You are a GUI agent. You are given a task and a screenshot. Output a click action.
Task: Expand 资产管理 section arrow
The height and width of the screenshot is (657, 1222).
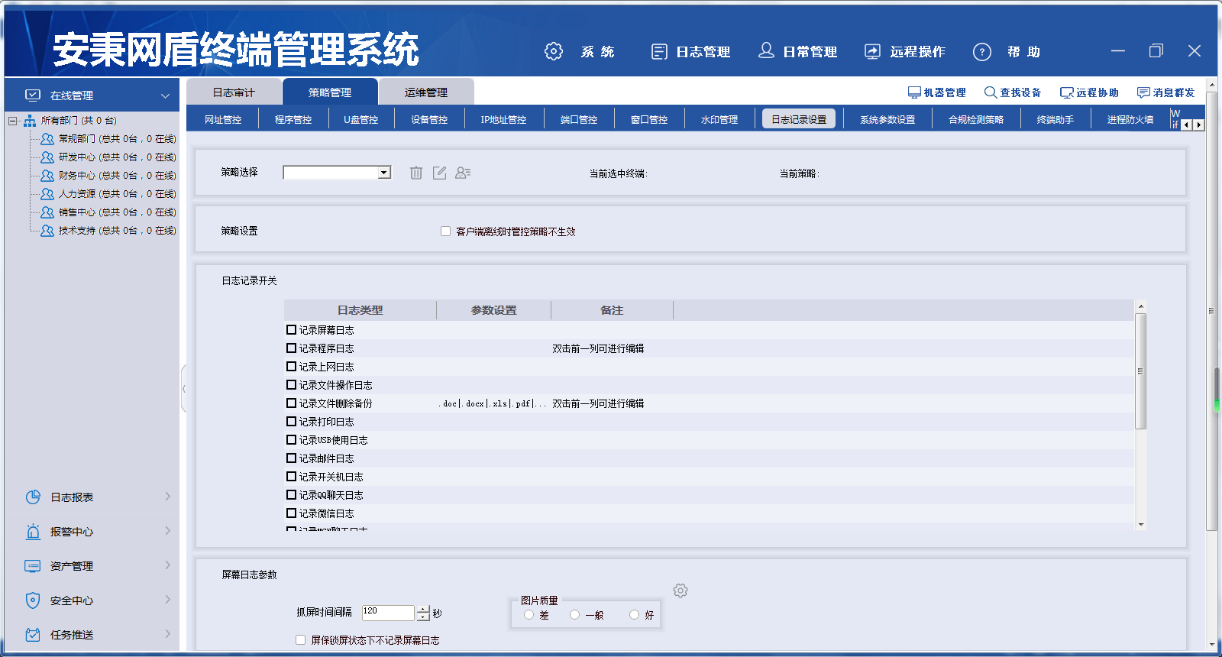pyautogui.click(x=167, y=565)
